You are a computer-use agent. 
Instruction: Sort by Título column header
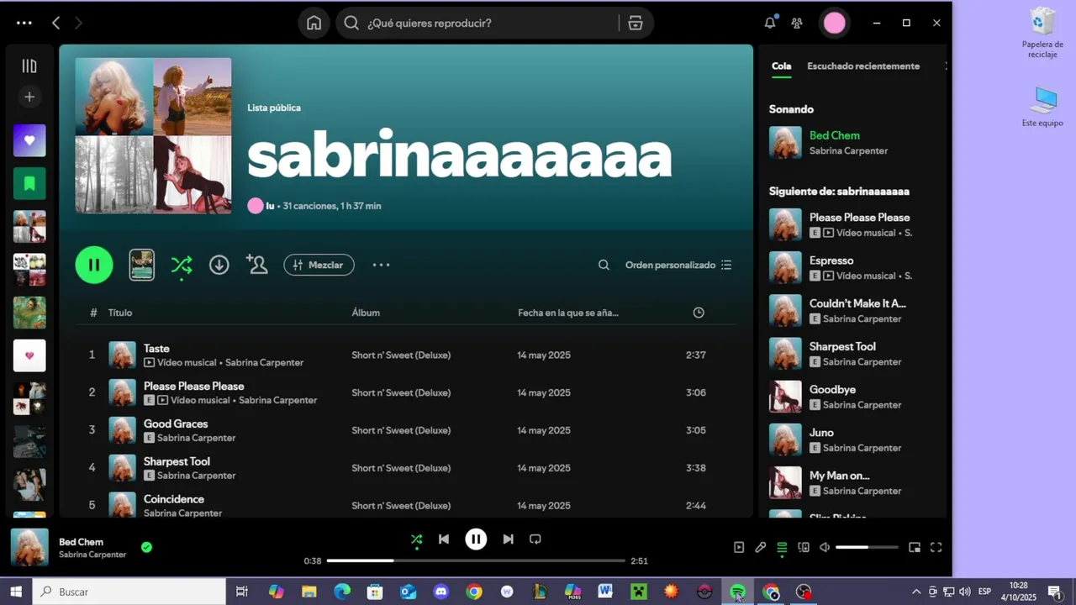[120, 313]
